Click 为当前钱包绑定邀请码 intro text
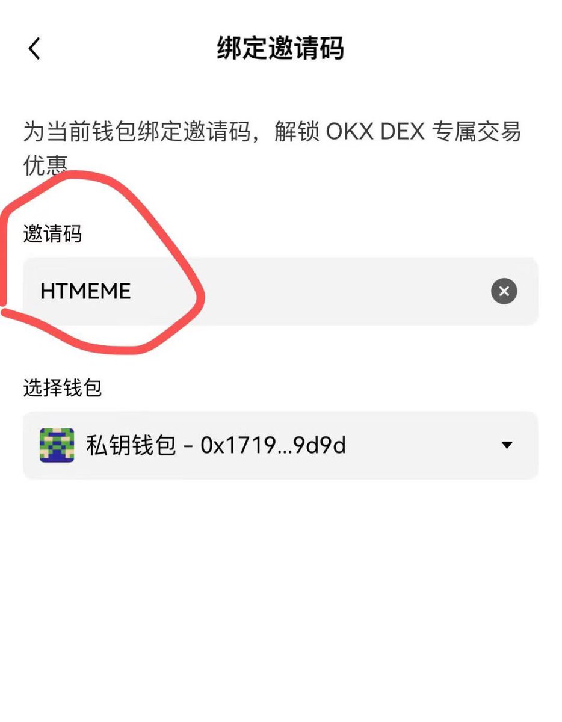562x722 pixels. pyautogui.click(x=136, y=132)
